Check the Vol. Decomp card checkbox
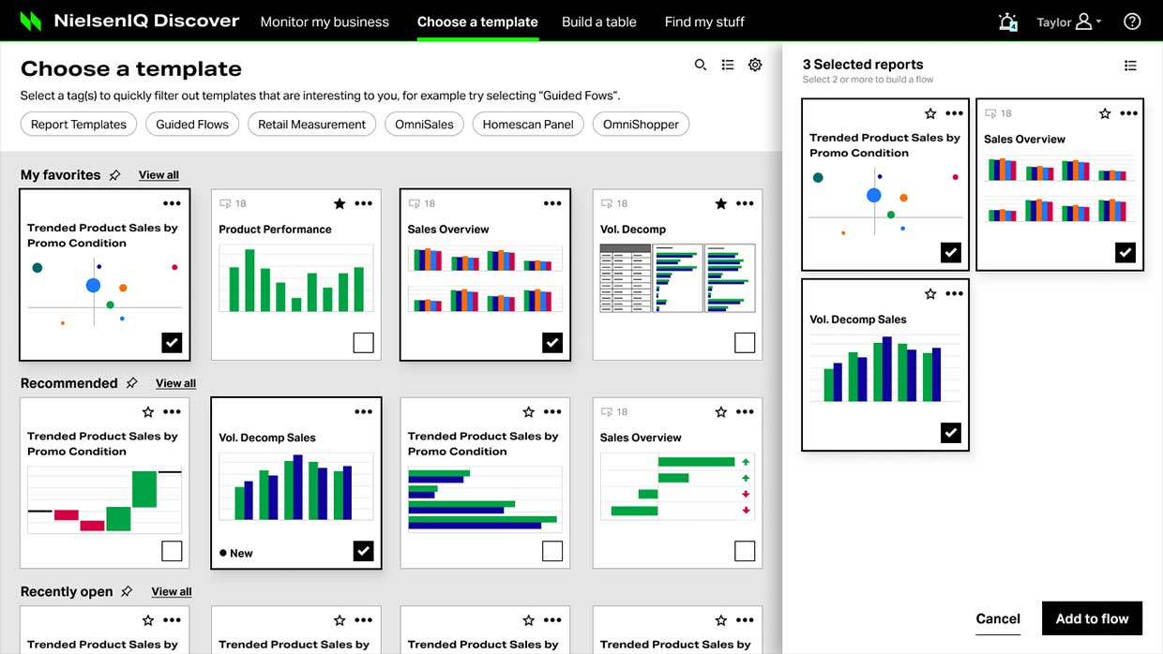1163x654 pixels. click(745, 343)
